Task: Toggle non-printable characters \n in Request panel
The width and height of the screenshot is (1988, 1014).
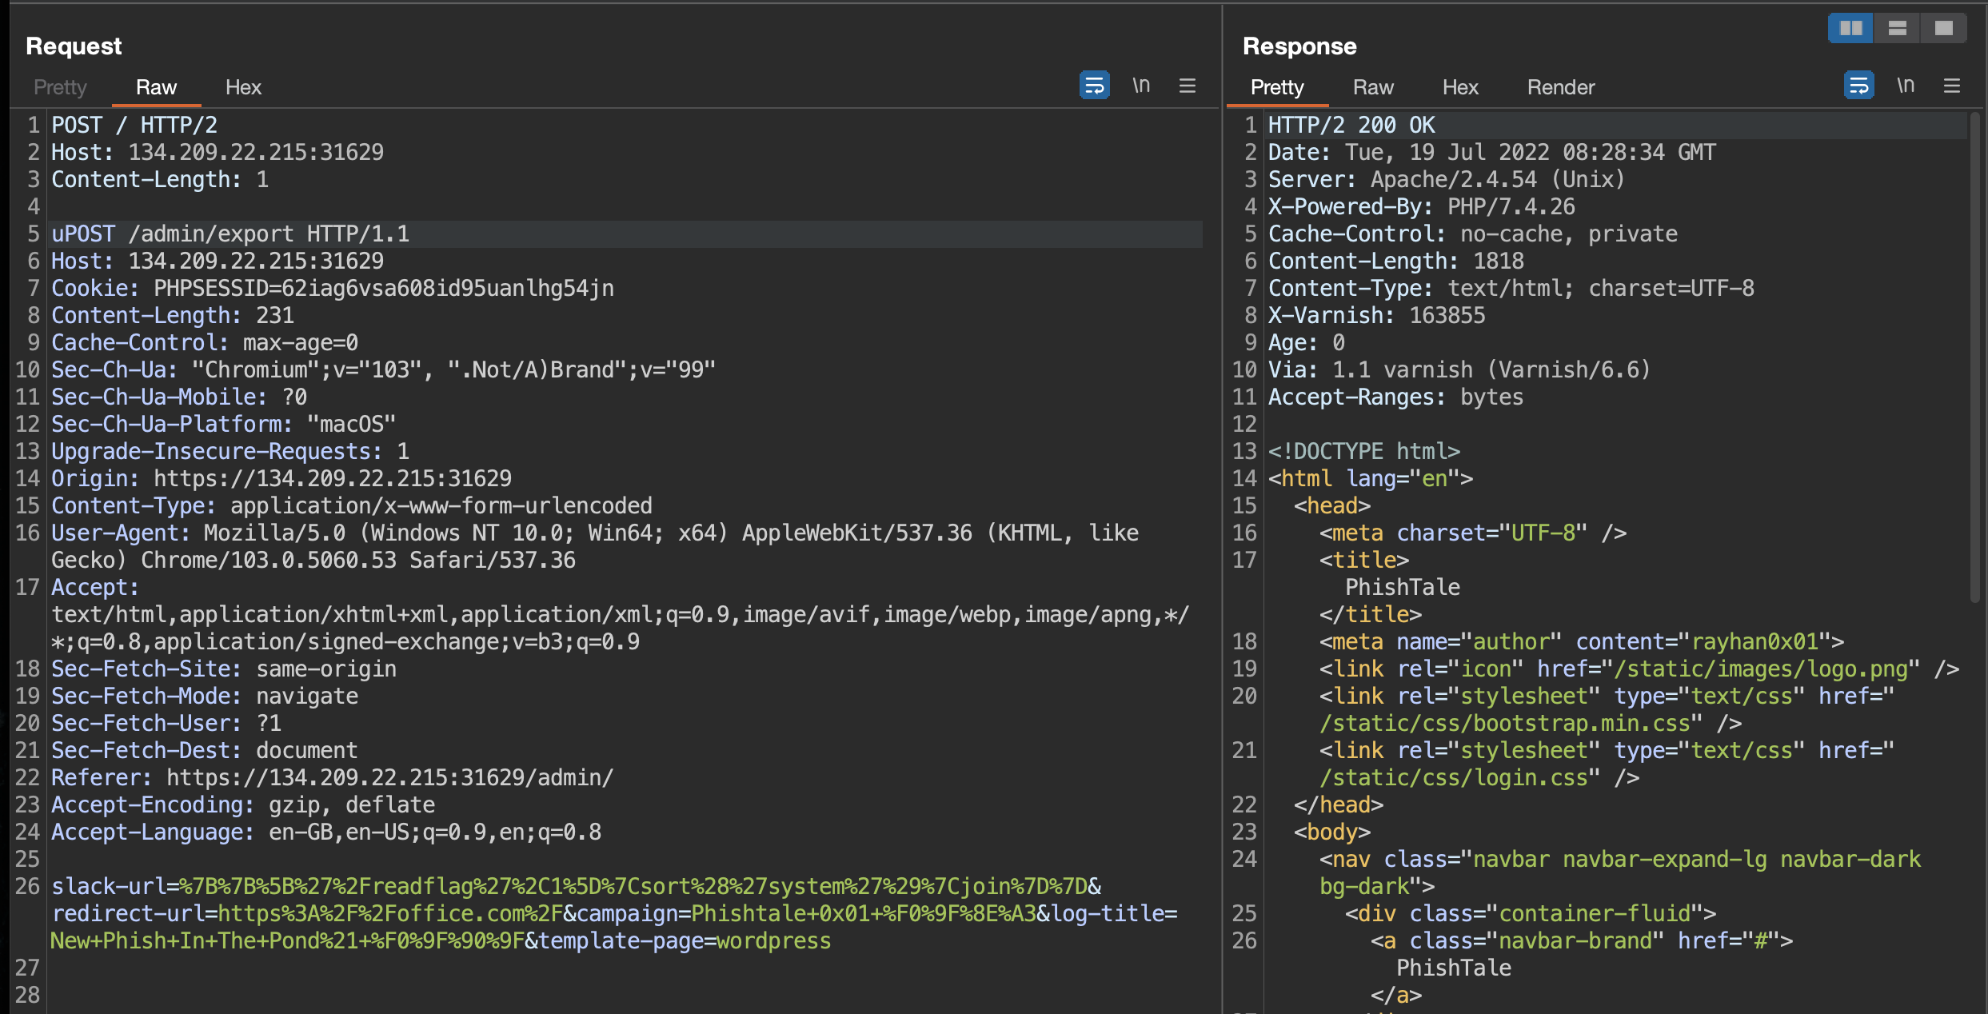Action: coord(1141,85)
